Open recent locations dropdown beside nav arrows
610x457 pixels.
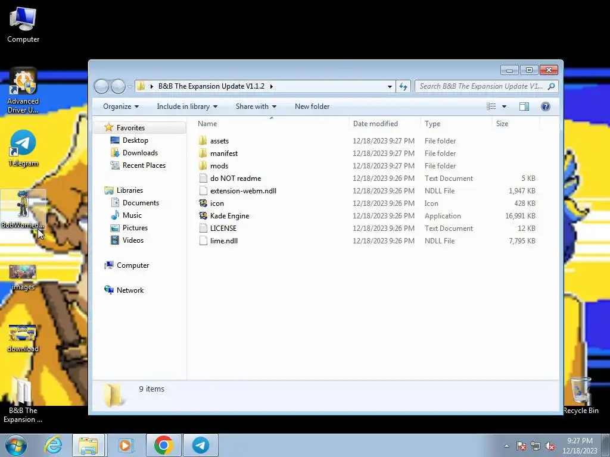coord(130,87)
